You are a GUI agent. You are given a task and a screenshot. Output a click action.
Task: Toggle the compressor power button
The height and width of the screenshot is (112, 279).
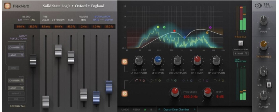(x=240, y=43)
